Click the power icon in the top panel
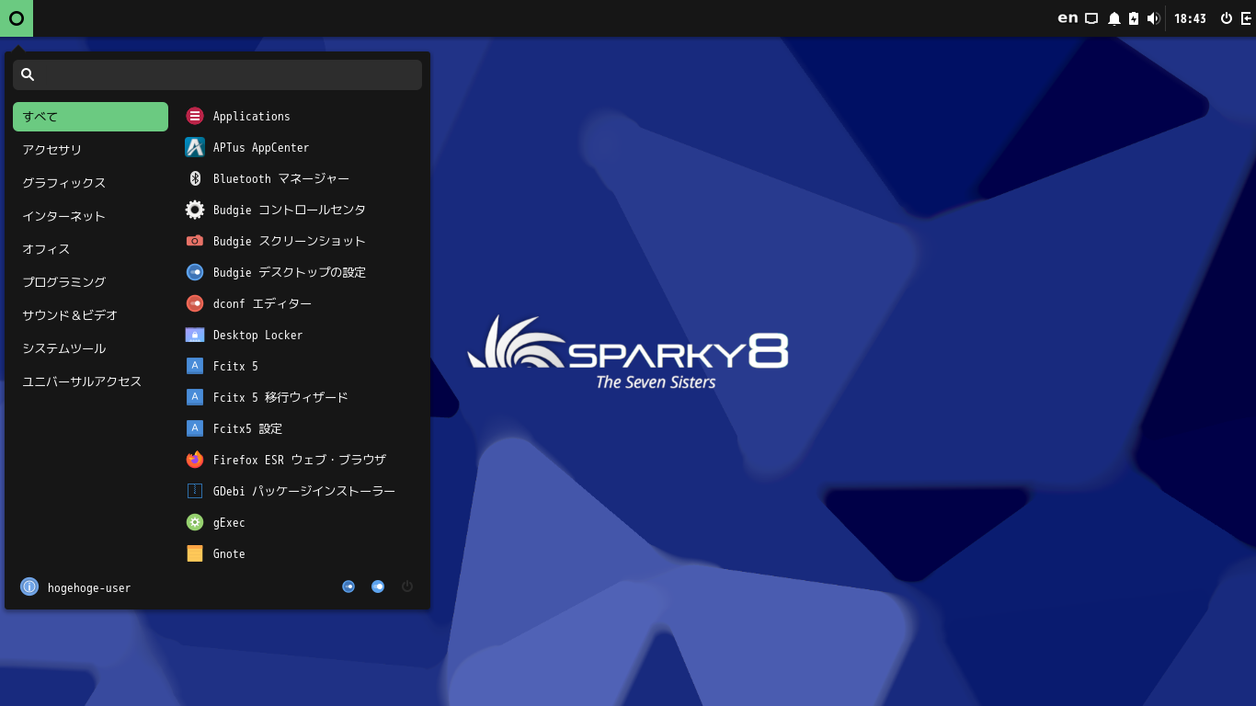Screen dimensions: 1256x706 [1227, 18]
